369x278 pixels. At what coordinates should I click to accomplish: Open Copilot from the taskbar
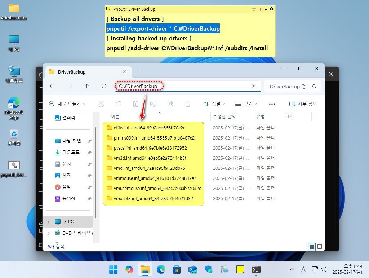129,269
